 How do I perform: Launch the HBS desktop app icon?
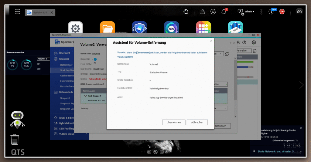coord(171,29)
